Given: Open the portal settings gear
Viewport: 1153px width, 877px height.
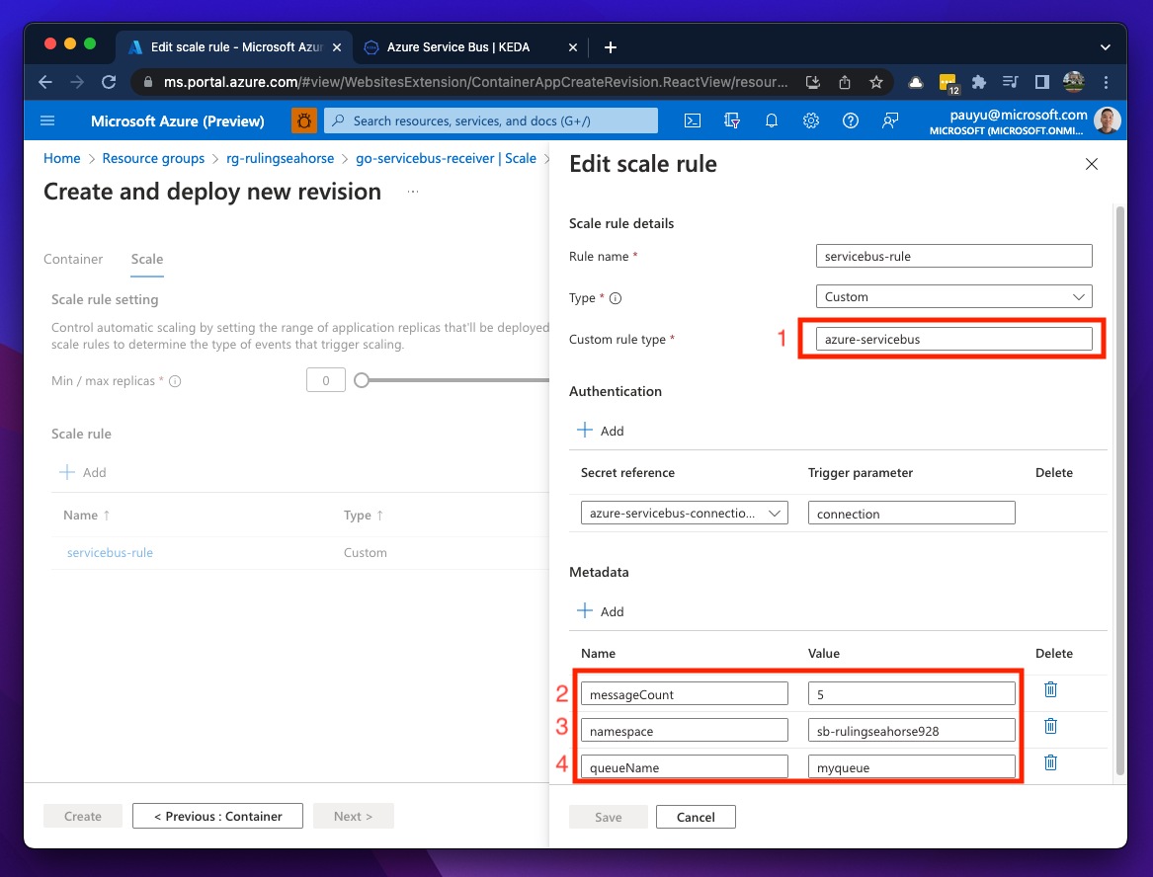Looking at the screenshot, I should pos(811,120).
